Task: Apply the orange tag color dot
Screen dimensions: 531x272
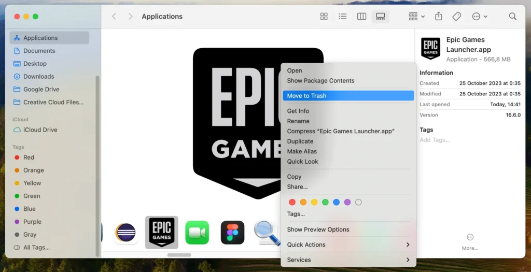Action: tap(303, 202)
